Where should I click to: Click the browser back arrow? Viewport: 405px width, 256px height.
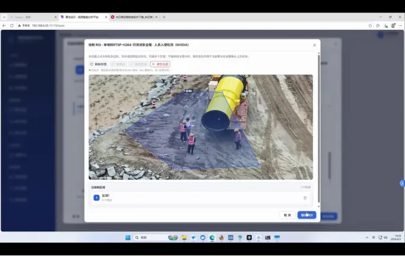[x=4, y=26]
